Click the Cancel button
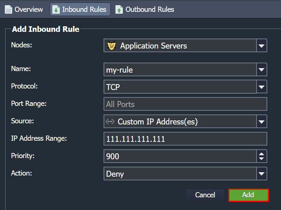 pos(205,195)
